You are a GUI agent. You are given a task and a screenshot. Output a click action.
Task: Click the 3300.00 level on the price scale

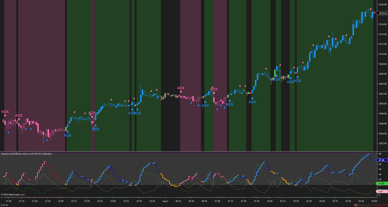[382, 104]
